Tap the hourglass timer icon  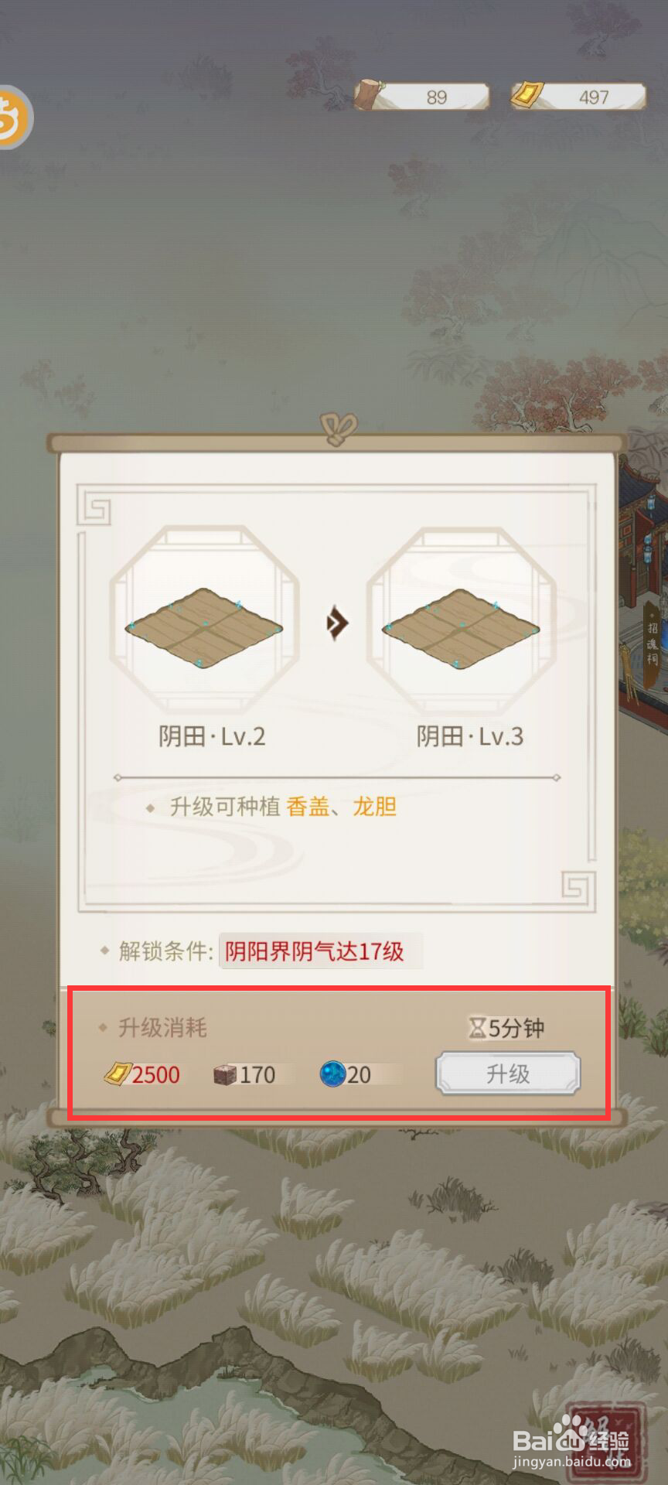478,1028
